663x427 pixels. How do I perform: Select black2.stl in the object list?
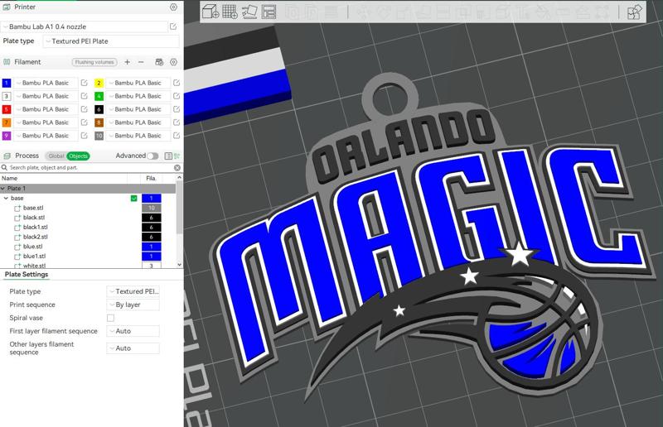pyautogui.click(x=35, y=237)
